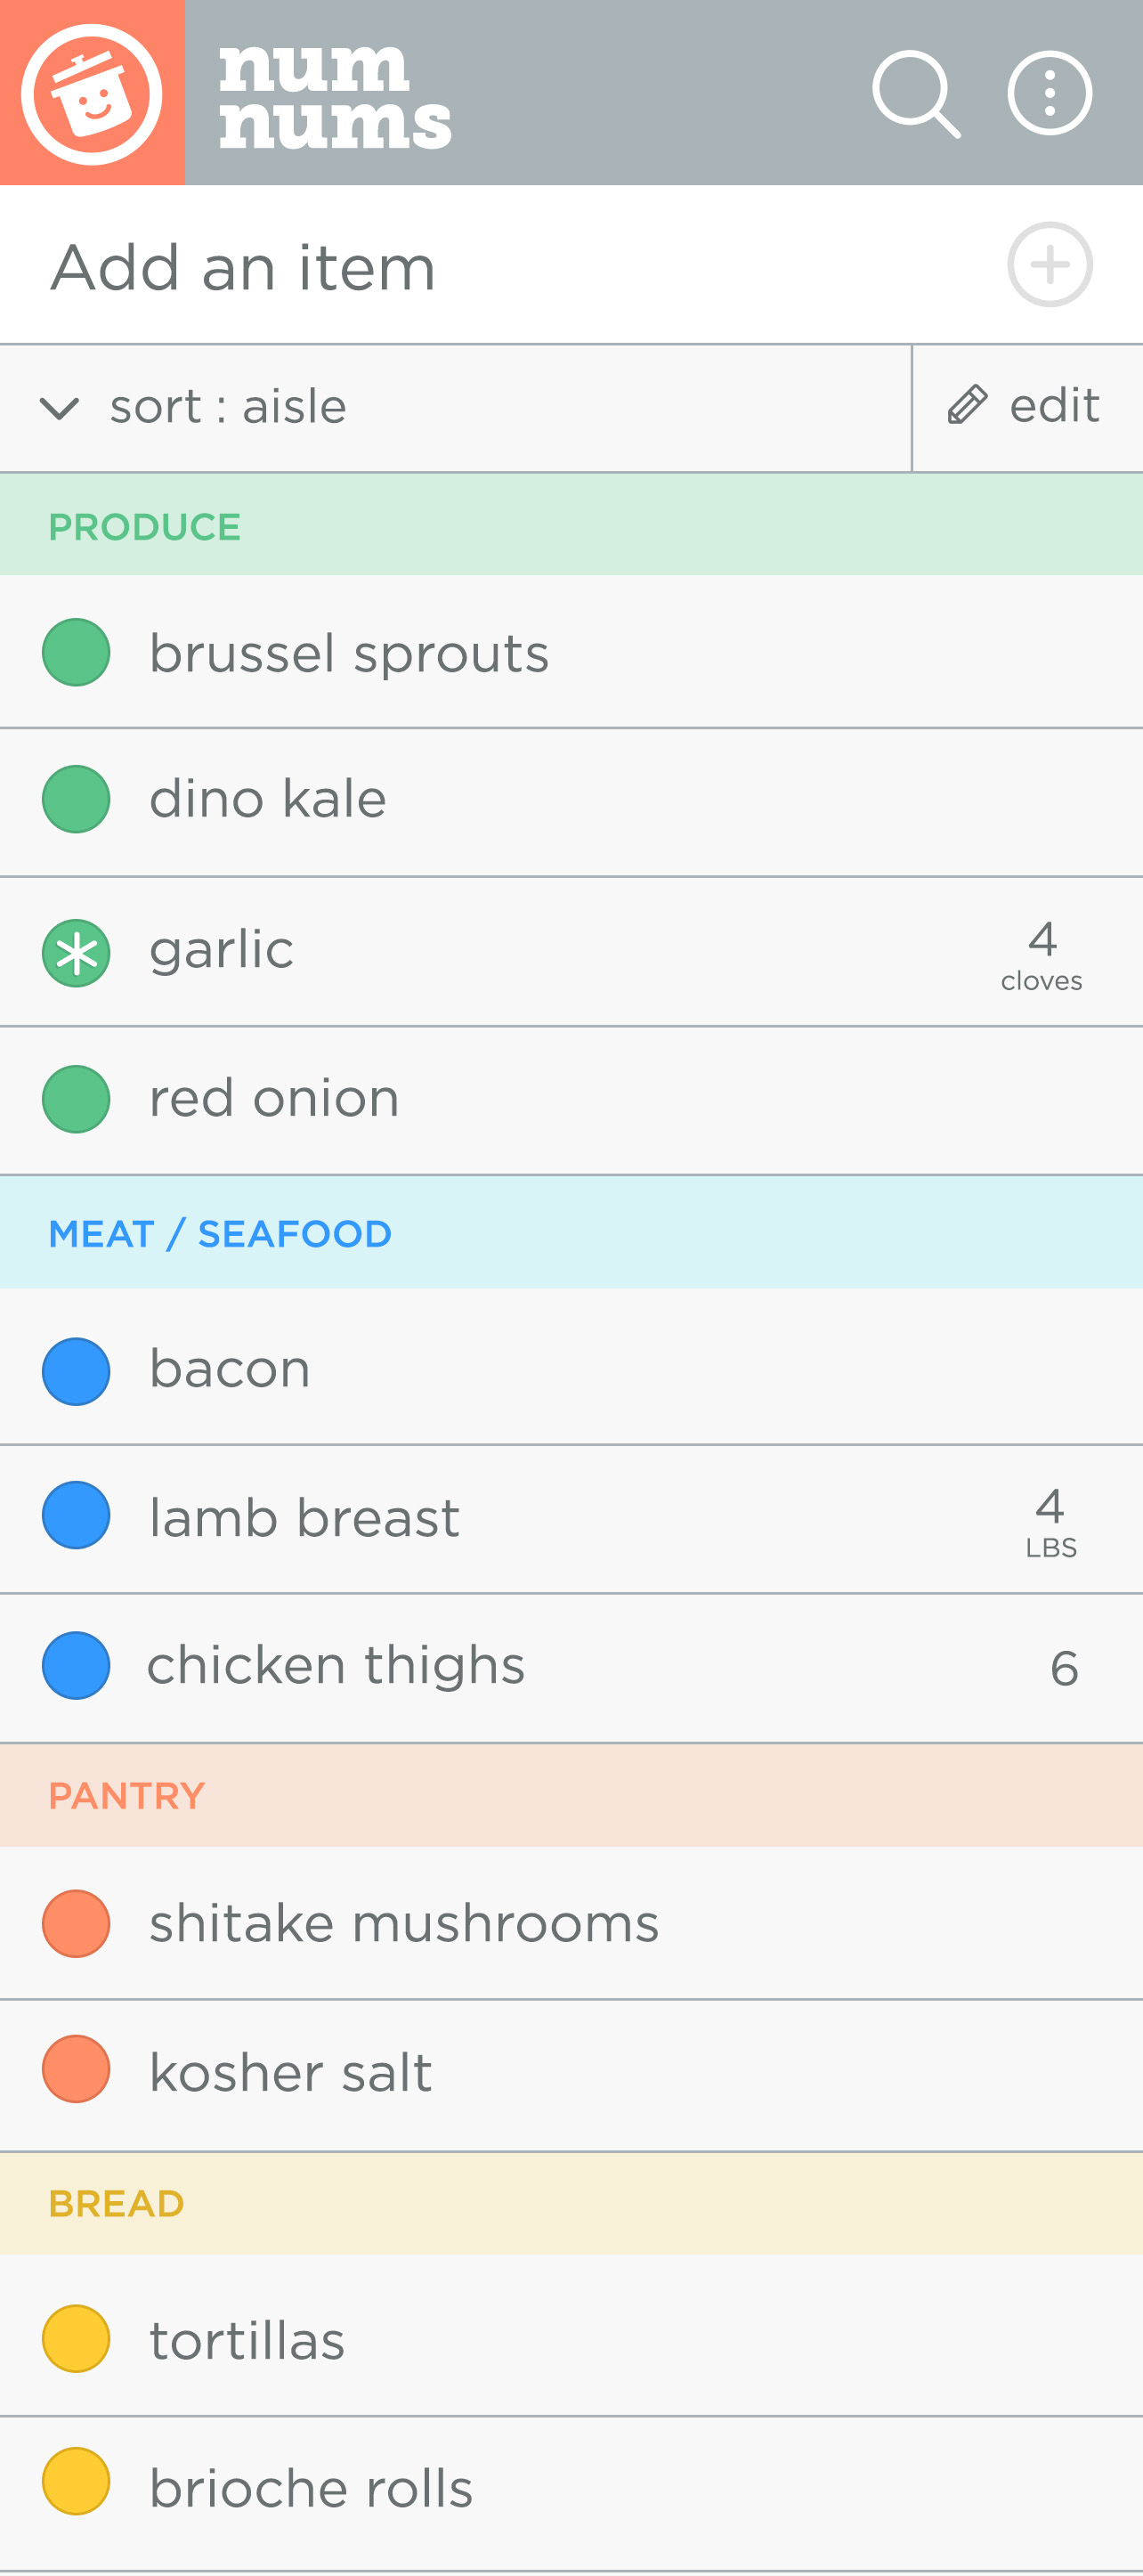Screen dimensions: 1143x2576
Task: Check off kosher salt circle
Action: click(76, 2069)
